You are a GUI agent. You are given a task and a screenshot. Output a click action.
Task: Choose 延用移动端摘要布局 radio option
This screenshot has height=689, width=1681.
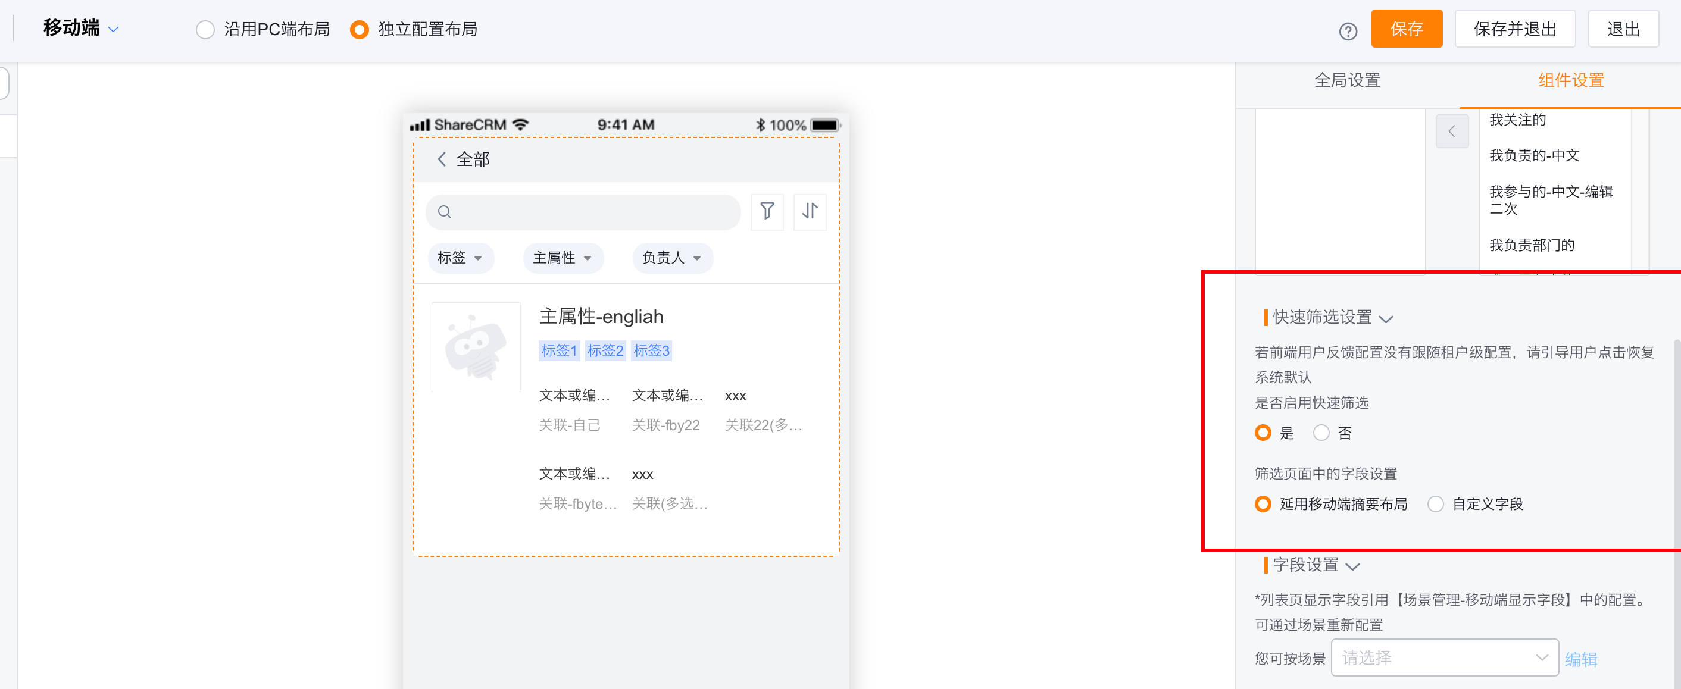coord(1263,504)
